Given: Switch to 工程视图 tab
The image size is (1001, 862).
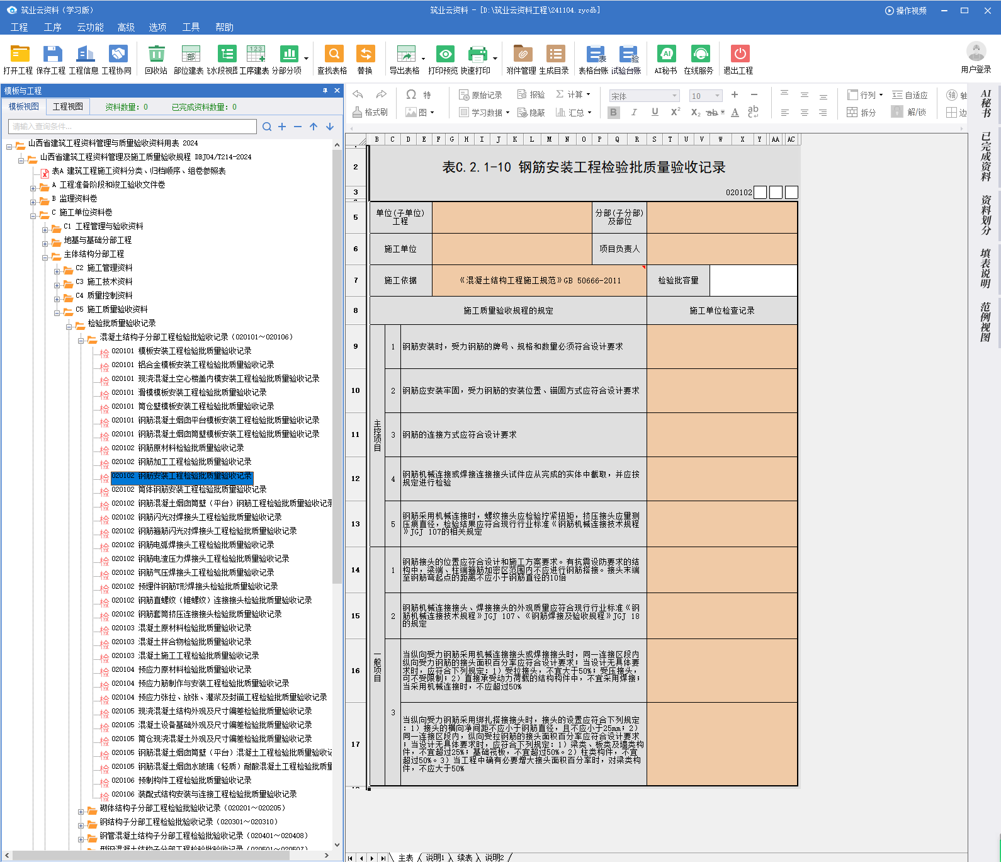Looking at the screenshot, I should (x=68, y=106).
